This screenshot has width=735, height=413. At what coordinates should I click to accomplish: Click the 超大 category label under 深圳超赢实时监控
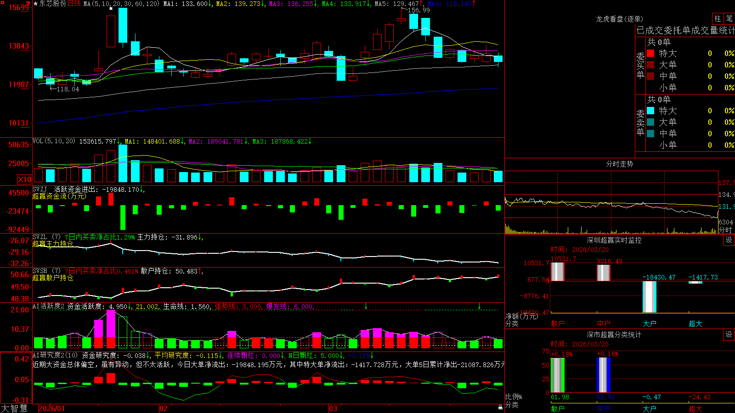tap(695, 324)
